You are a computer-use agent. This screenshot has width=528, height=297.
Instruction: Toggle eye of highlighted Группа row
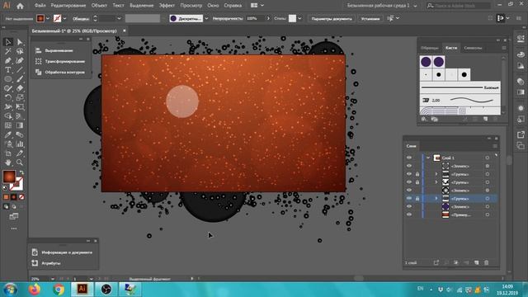[x=409, y=198]
